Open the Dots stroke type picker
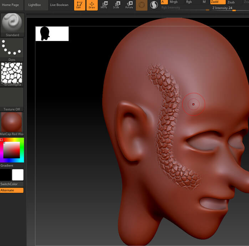The image size is (249, 246). pos(12,50)
